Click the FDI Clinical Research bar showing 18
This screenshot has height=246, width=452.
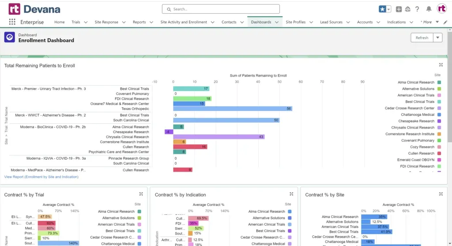(x=192, y=99)
